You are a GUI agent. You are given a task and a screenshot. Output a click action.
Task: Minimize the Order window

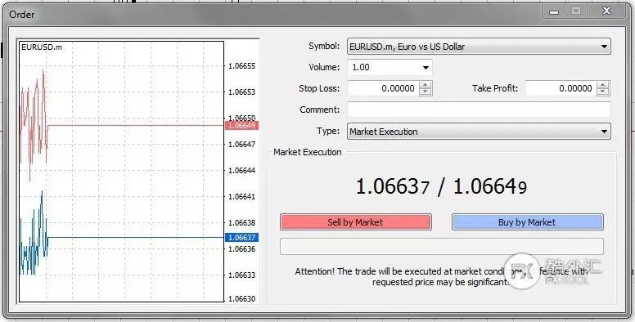pyautogui.click(x=554, y=11)
